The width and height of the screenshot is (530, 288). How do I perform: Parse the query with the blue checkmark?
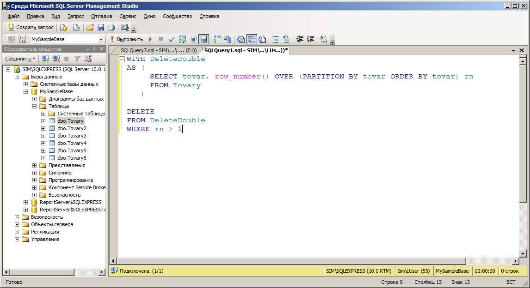point(172,39)
